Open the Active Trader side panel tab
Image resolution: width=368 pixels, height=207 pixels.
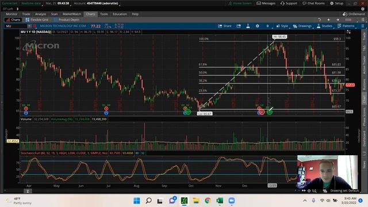pyautogui.click(x=365, y=65)
